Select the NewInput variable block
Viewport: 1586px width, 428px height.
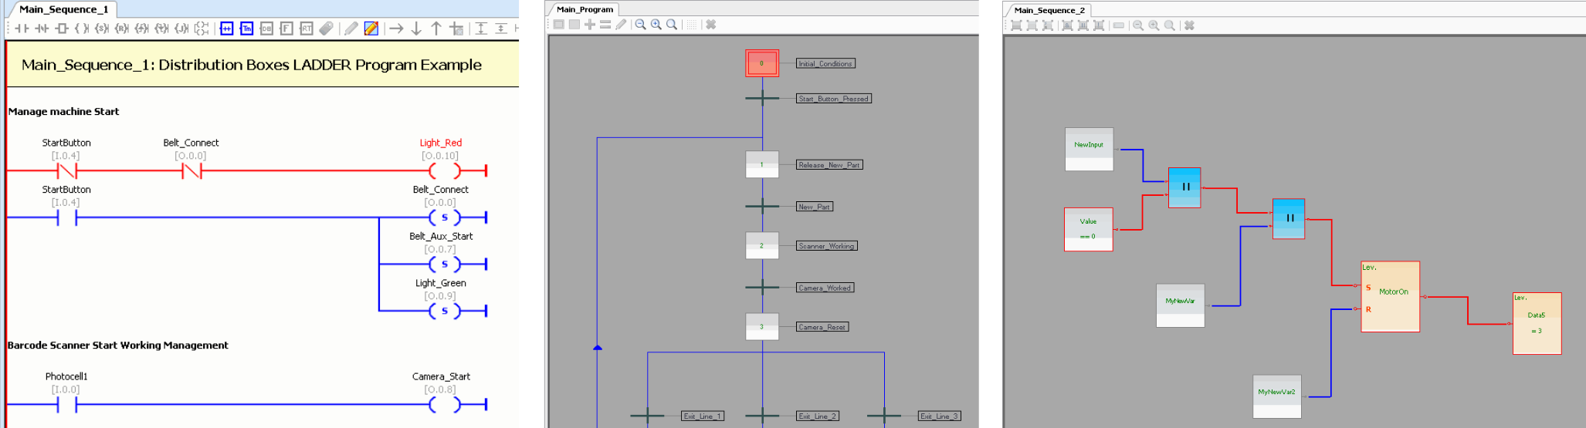pyautogui.click(x=1089, y=148)
